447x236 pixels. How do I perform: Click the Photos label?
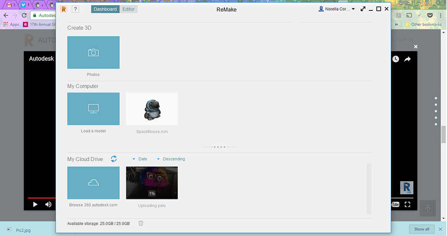[x=93, y=74]
